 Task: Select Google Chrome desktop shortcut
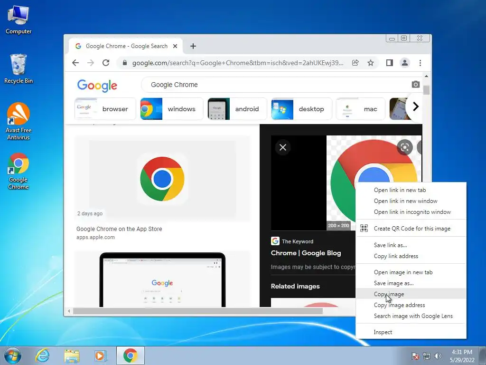(x=19, y=171)
